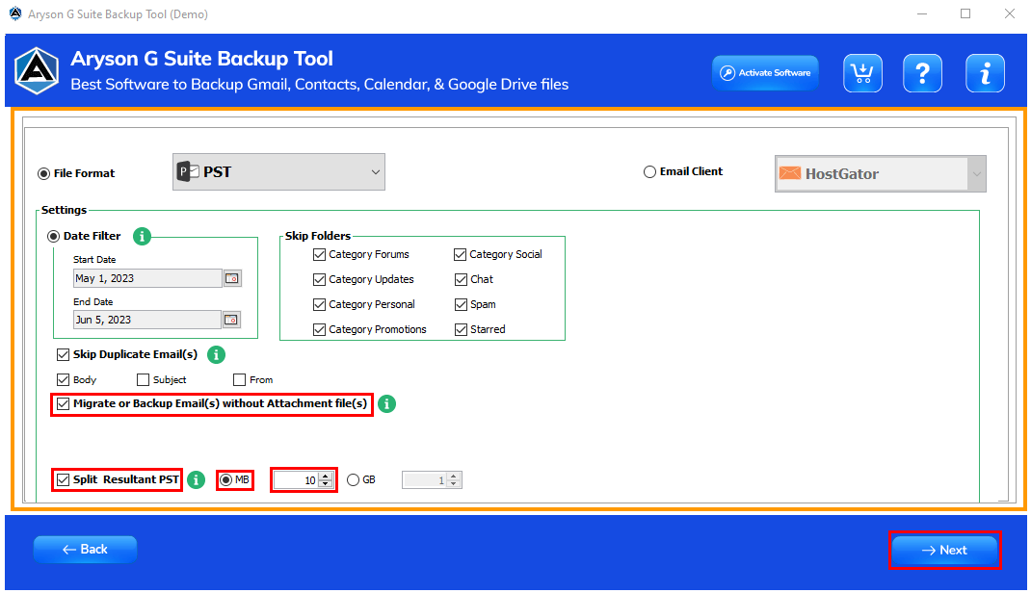Viewport: 1031px width, 593px height.
Task: Click the Start Date field May 1, 2023
Action: (x=147, y=278)
